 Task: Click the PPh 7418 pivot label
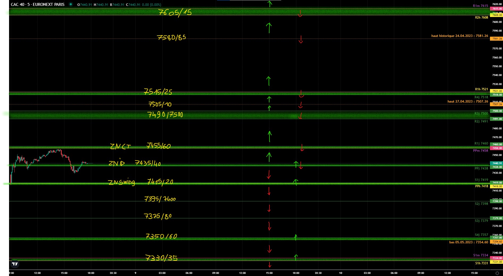click(481, 186)
